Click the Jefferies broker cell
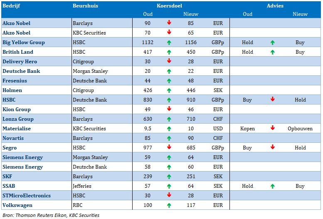 pos(82,186)
